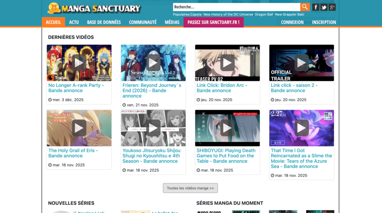
Task: Click the Manga Sanctuary logo
Action: click(x=94, y=8)
